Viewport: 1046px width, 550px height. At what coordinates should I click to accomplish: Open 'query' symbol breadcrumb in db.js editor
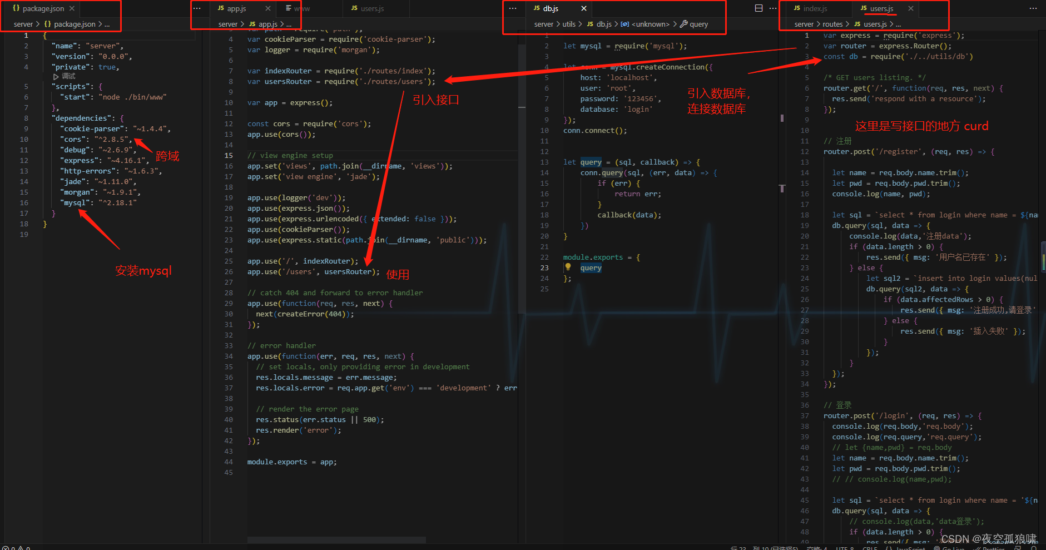(694, 24)
